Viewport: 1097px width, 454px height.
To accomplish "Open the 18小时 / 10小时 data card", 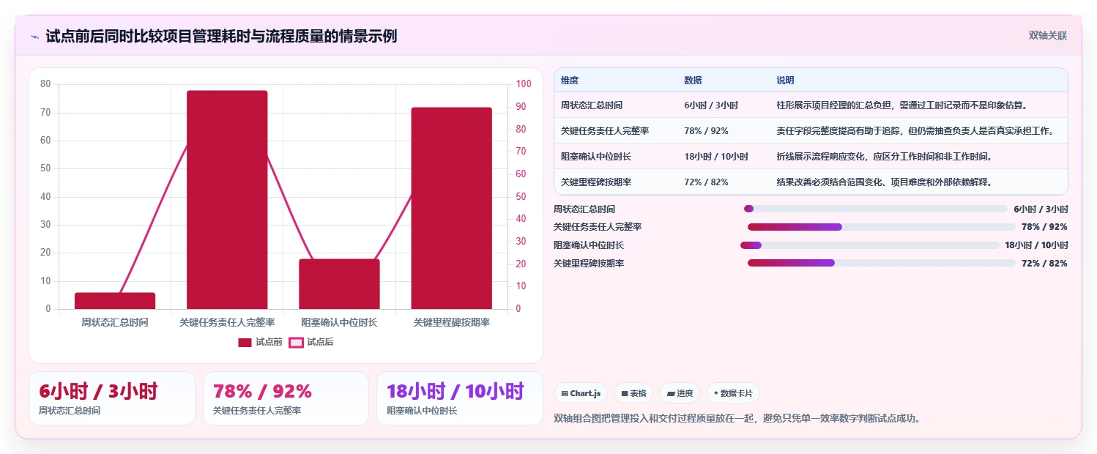I will [460, 398].
